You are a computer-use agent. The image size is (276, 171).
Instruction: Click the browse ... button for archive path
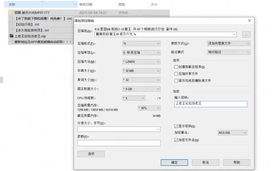(246, 34)
